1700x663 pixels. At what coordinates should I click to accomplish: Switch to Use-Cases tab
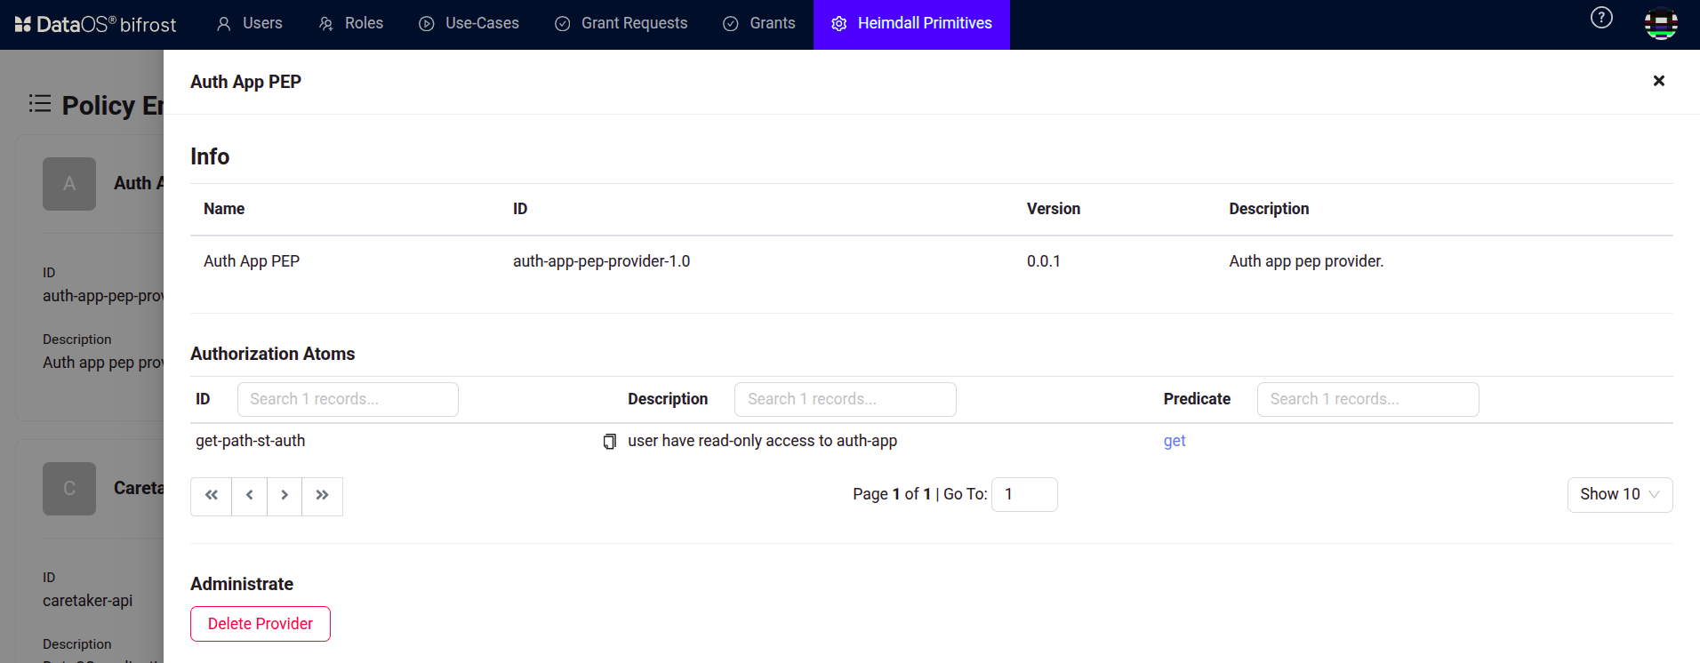(x=469, y=24)
